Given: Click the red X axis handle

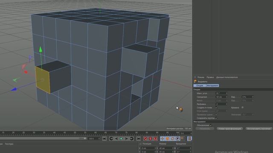Looking at the screenshot, I should 26,72.
